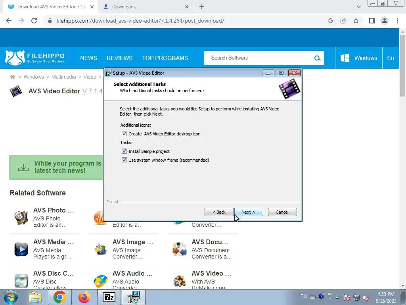Click the Google icon in address bar
The image size is (406, 305).
point(330,21)
